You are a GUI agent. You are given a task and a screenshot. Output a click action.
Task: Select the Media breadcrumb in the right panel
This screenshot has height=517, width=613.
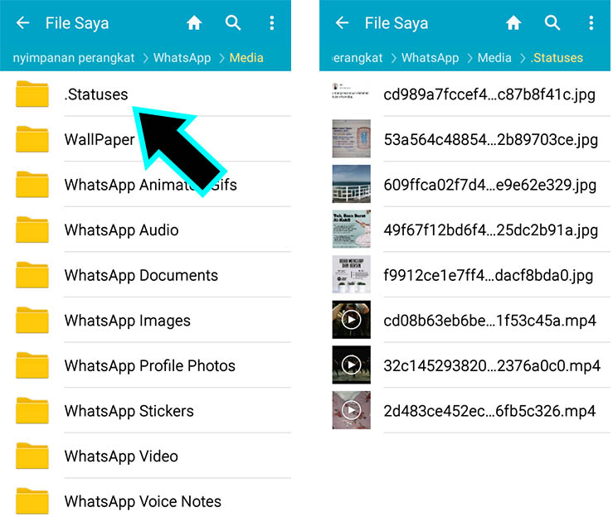pos(494,58)
